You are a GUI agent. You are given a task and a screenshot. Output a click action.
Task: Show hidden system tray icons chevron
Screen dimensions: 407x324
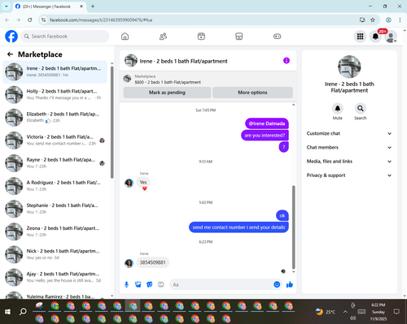(x=345, y=312)
